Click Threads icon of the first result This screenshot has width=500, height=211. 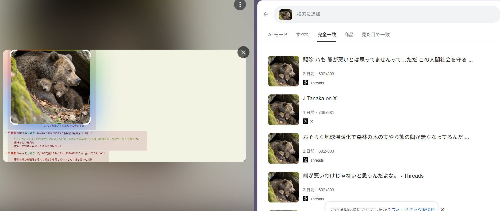(306, 83)
